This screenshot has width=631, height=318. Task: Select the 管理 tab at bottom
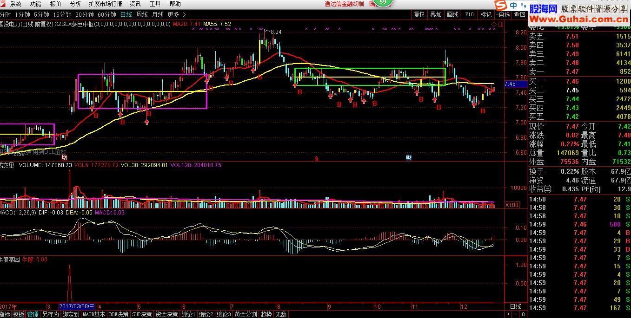point(33,314)
